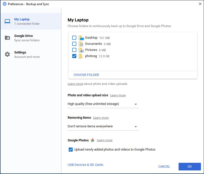Click the Pictures folder icon
This screenshot has height=174, width=204.
tap(81, 50)
